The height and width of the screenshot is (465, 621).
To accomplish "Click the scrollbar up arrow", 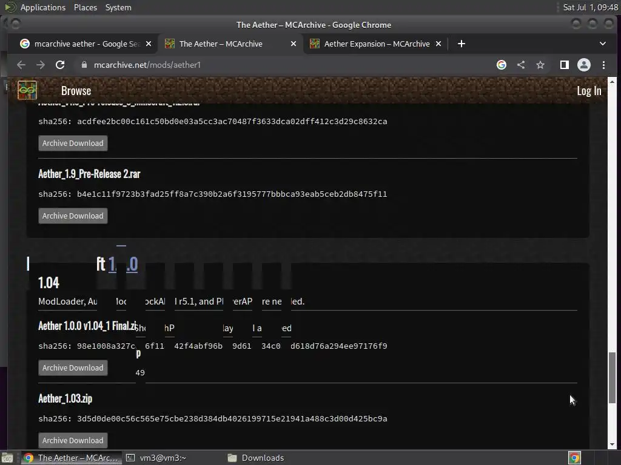I will (612, 82).
